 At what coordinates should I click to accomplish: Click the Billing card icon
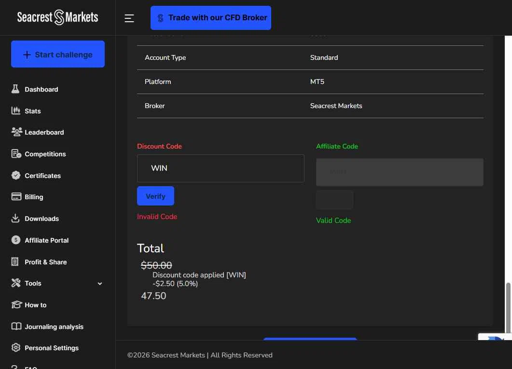[16, 197]
